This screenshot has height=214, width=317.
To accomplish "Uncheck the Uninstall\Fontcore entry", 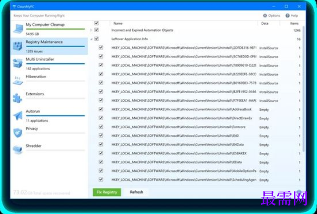I will pyautogui.click(x=101, y=127).
